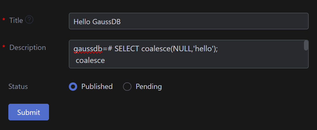Viewport: 317px width, 130px height.
Task: Click the Pending option label text
Action: 149,86
